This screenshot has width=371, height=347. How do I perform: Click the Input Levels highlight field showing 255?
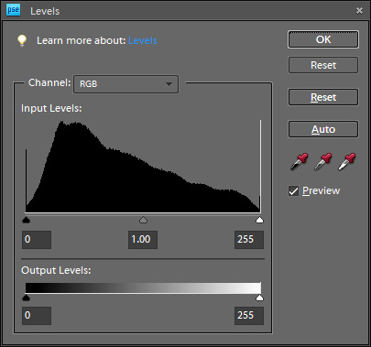[249, 240]
